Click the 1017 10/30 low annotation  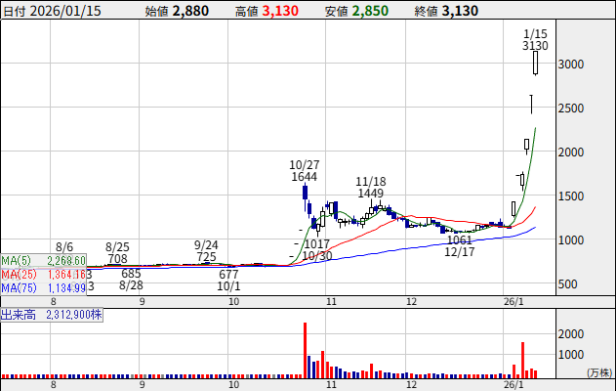[317, 250]
